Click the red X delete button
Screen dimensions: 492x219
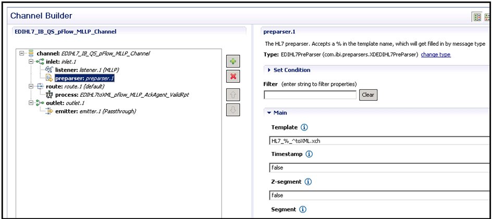233,76
